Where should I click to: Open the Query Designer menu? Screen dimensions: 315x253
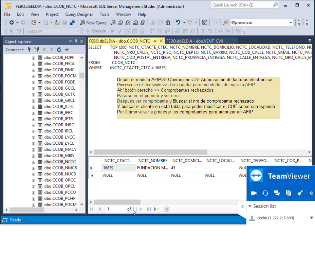(79, 14)
